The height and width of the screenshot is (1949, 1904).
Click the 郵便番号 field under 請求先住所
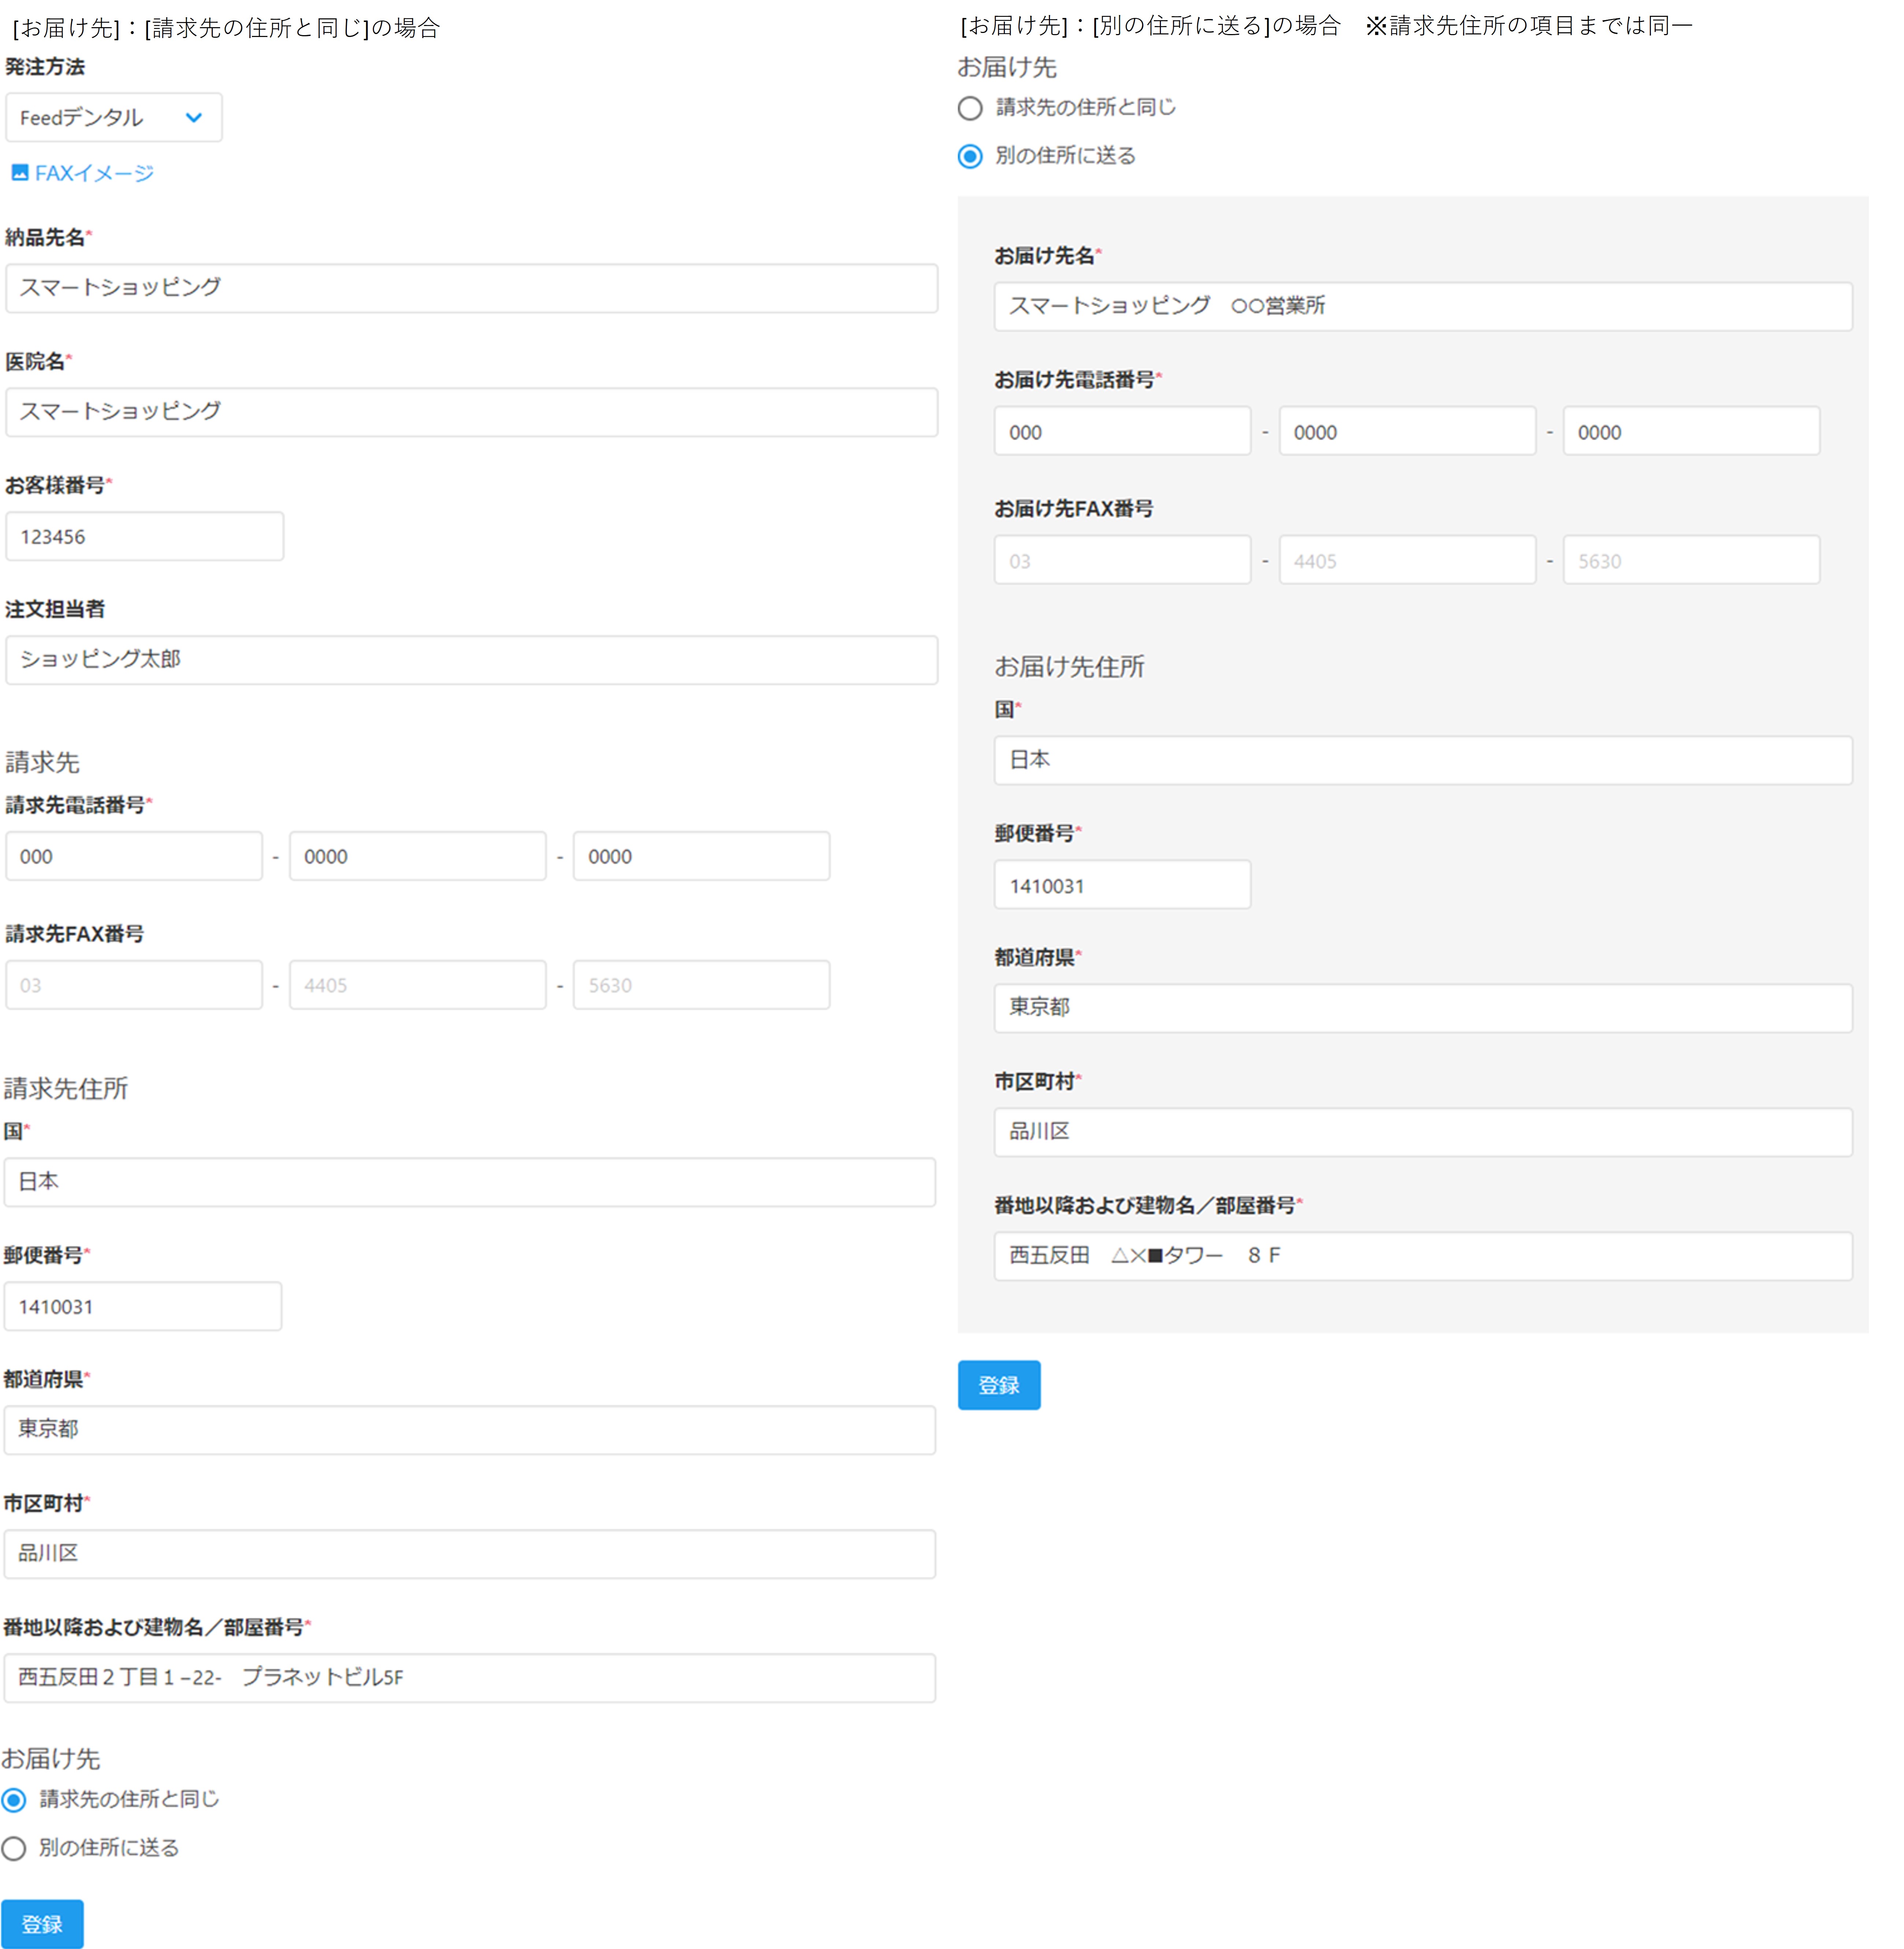click(x=143, y=1306)
